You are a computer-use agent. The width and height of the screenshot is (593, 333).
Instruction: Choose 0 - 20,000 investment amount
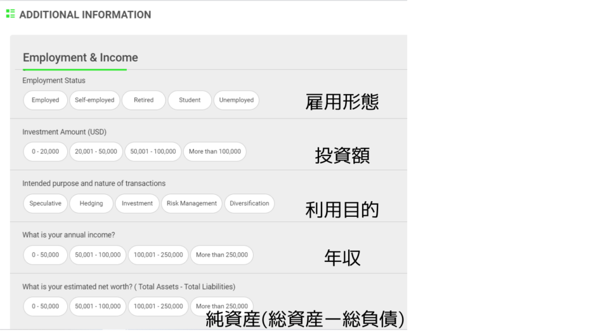45,151
